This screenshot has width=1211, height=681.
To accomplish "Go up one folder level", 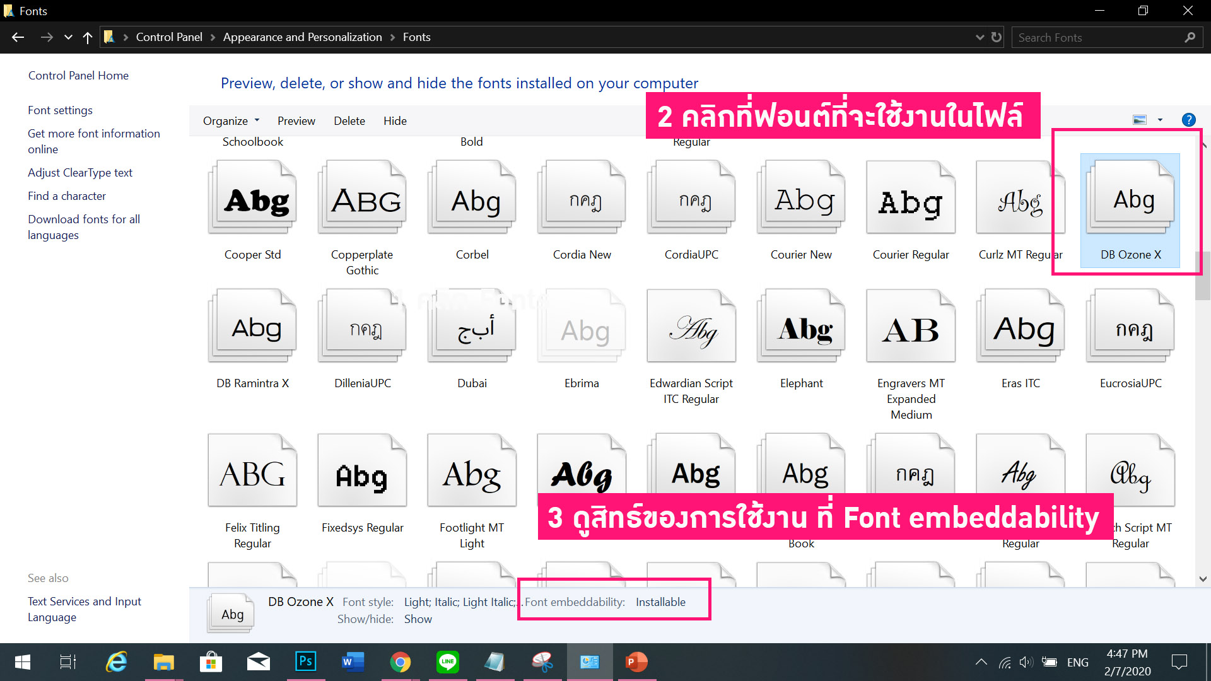I will point(88,37).
